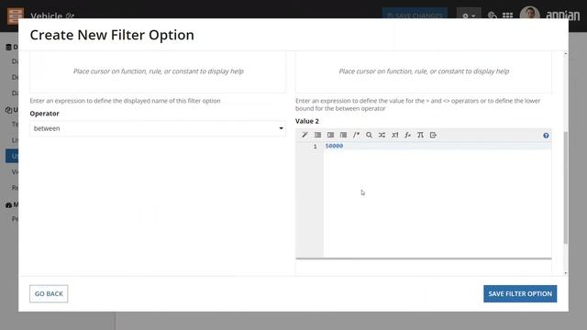Click on the 50000 value in editor

pos(334,146)
